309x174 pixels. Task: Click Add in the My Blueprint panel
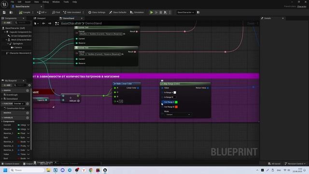click(x=7, y=85)
